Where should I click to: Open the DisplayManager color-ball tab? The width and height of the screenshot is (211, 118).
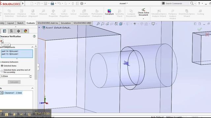tap(25, 31)
